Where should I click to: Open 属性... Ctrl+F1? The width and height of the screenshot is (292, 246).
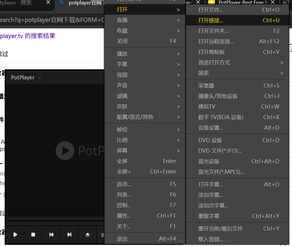(145, 216)
